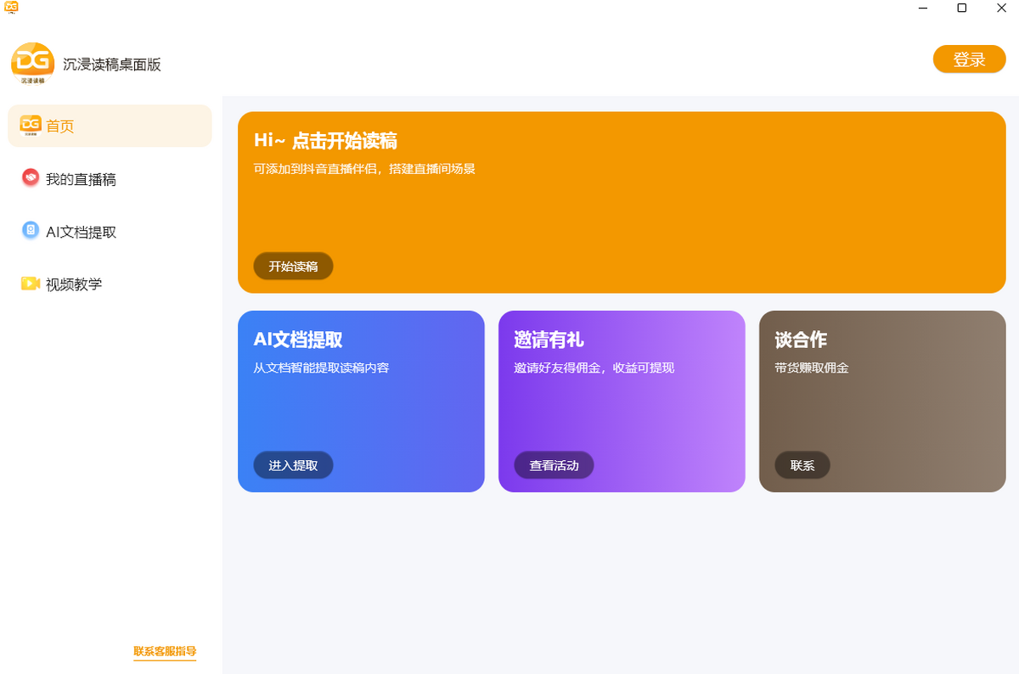Click the DG app logo in header
This screenshot has width=1019, height=674.
(32, 64)
